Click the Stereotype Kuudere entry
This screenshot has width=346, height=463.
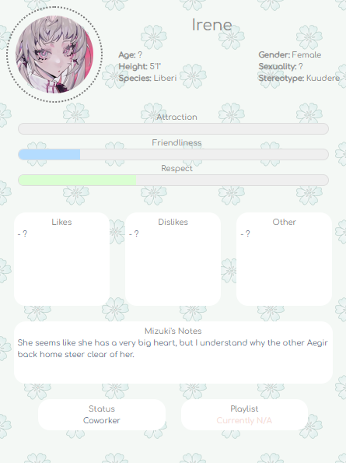pos(299,79)
